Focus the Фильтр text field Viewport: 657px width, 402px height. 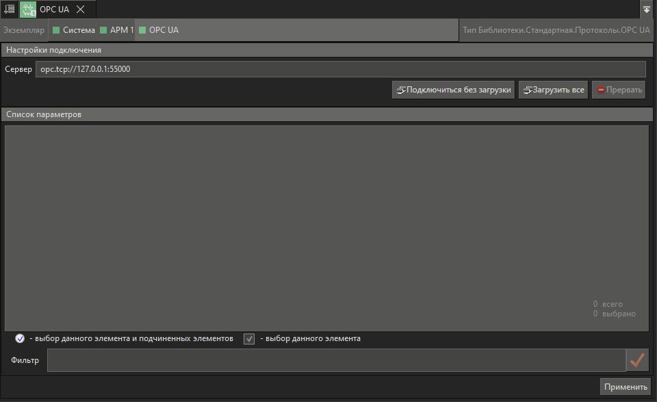(335, 360)
